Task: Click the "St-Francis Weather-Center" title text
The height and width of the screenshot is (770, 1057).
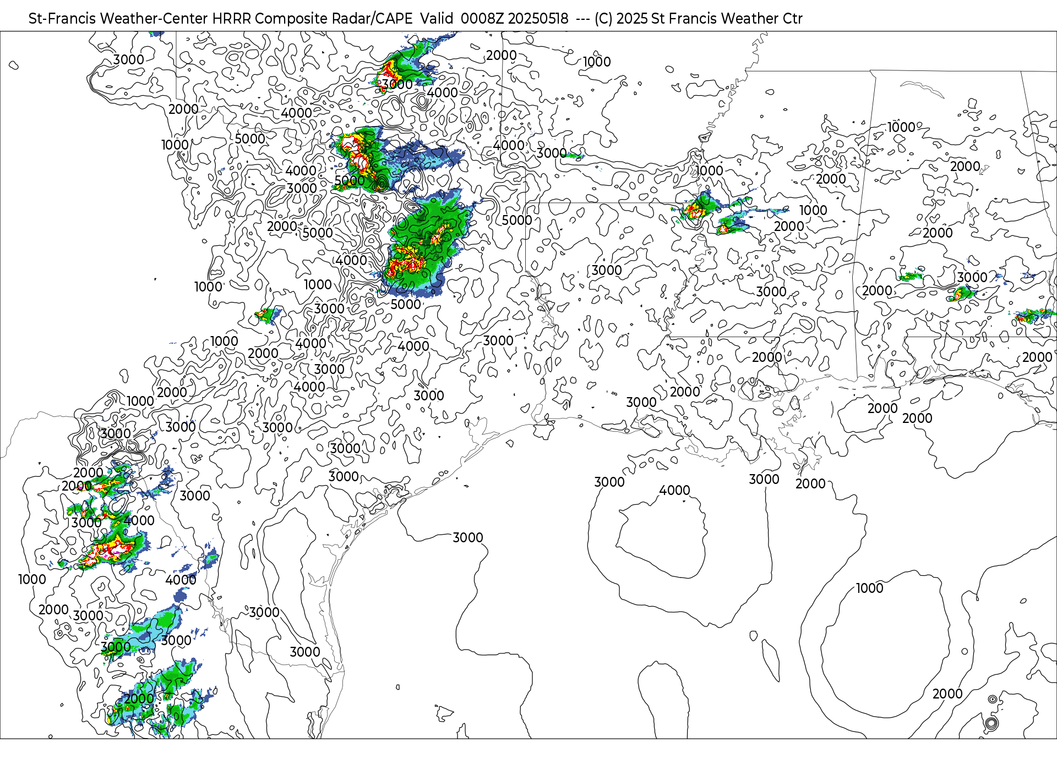Action: point(118,19)
